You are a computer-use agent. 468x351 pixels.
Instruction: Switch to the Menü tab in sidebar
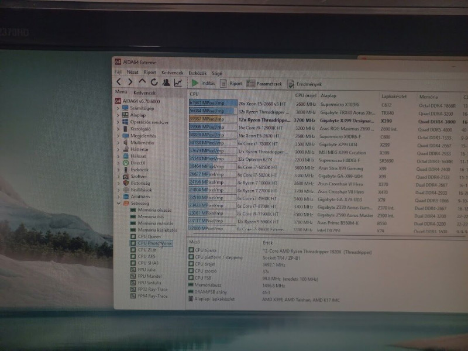pos(121,92)
